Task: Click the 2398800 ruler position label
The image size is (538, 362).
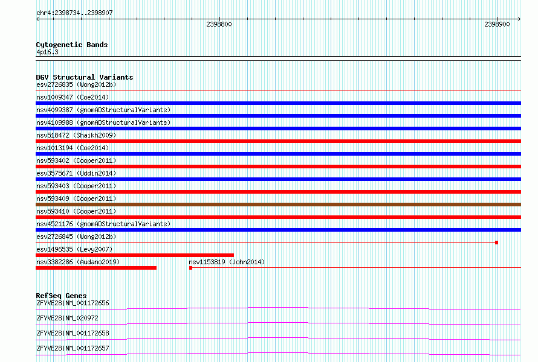Action: (219, 24)
